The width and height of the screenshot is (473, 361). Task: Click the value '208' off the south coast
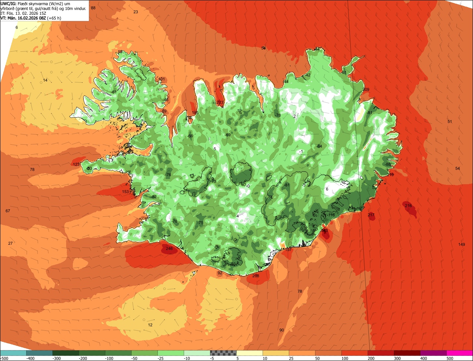(256, 276)
